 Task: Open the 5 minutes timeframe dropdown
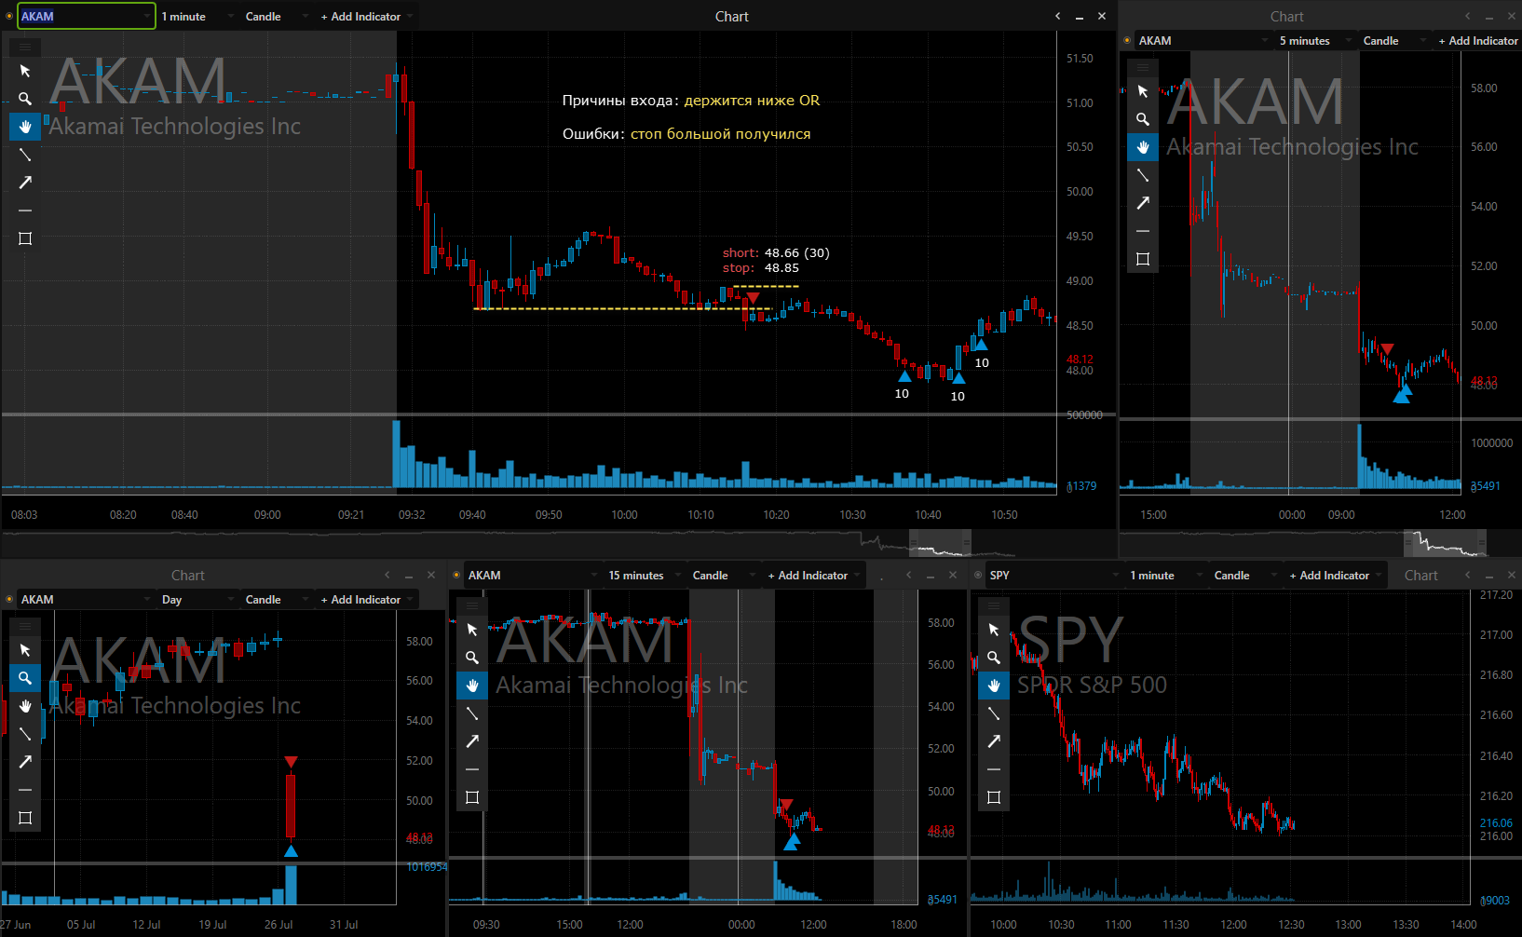tap(1315, 40)
